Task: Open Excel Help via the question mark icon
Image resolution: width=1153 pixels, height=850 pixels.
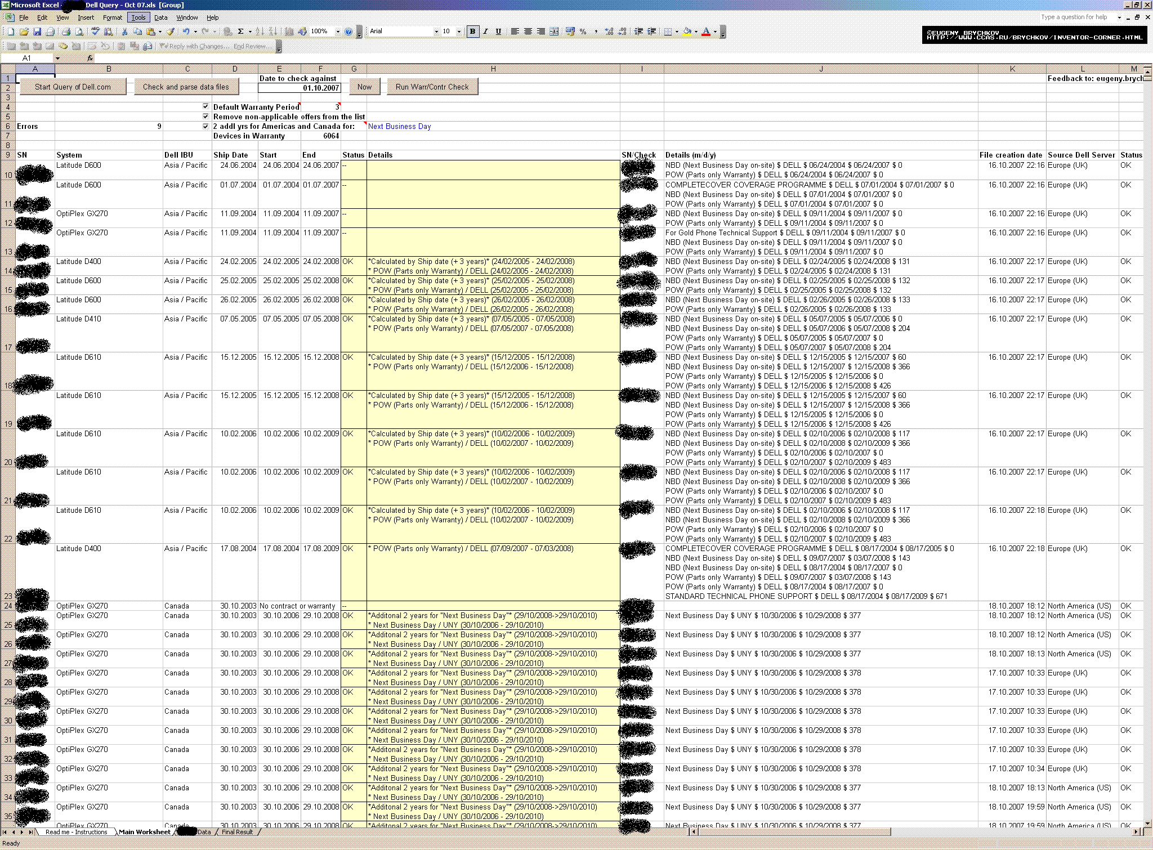Action: pyautogui.click(x=348, y=32)
